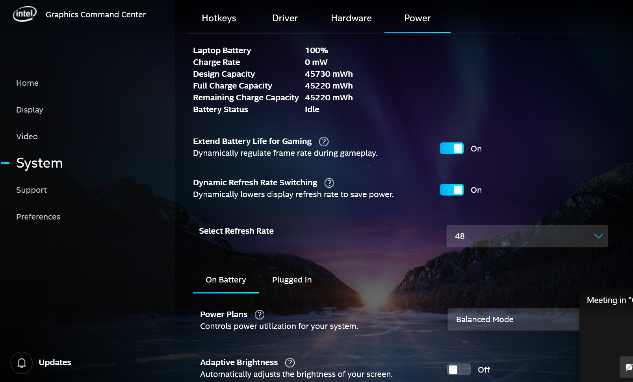Switch to the Hardware tab
The height and width of the screenshot is (382, 633).
coord(351,18)
